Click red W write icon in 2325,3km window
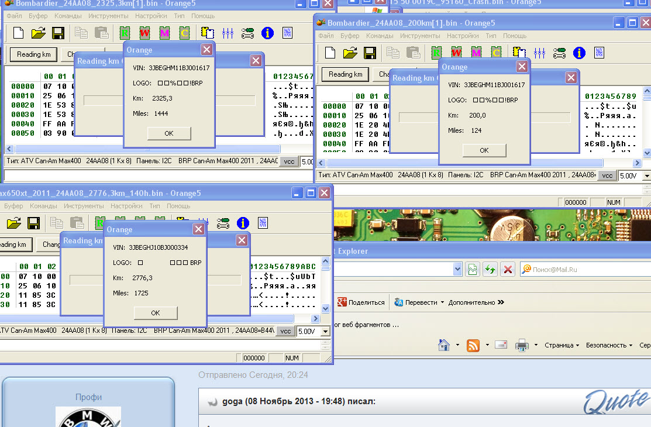The image size is (651, 427). [144, 33]
